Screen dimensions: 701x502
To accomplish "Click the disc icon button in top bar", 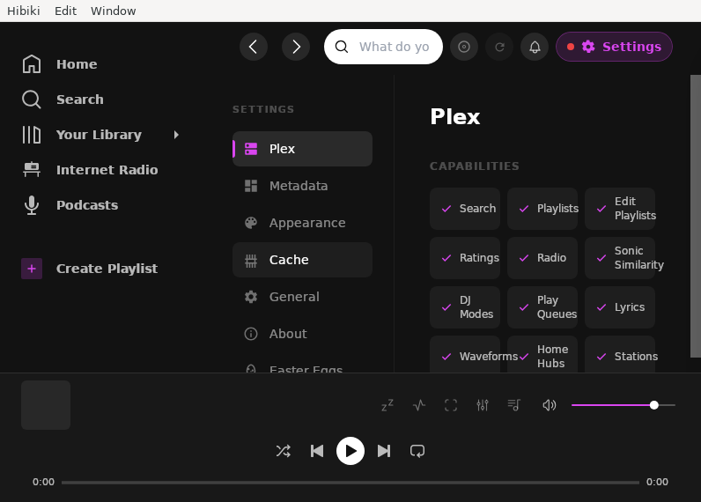I will [464, 47].
